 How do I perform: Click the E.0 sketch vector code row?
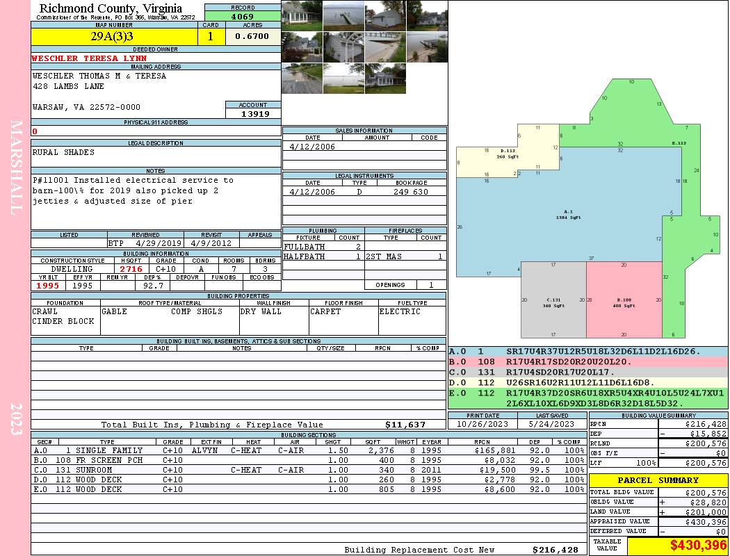588,398
